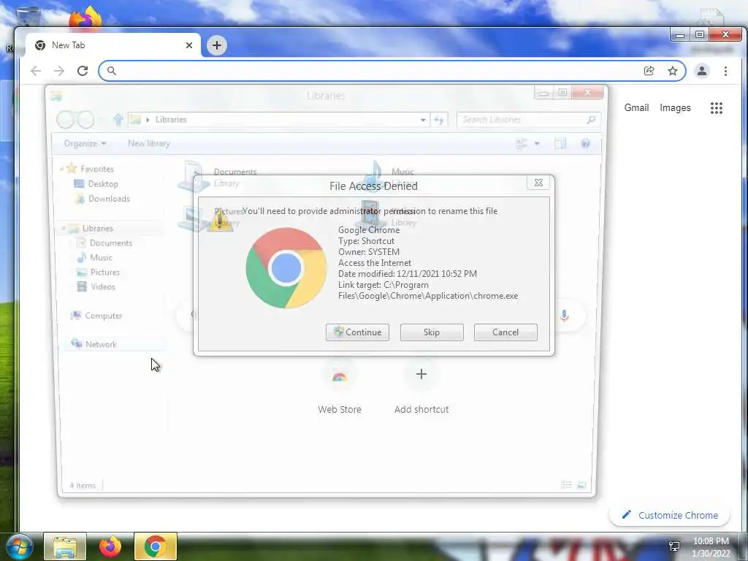This screenshot has width=748, height=561.
Task: Select the New Tab tab
Action: pyautogui.click(x=112, y=45)
